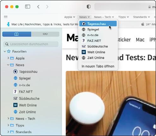This screenshot has height=136, width=156.
Task: Collapse the Favoriten section
Action: coord(5,52)
